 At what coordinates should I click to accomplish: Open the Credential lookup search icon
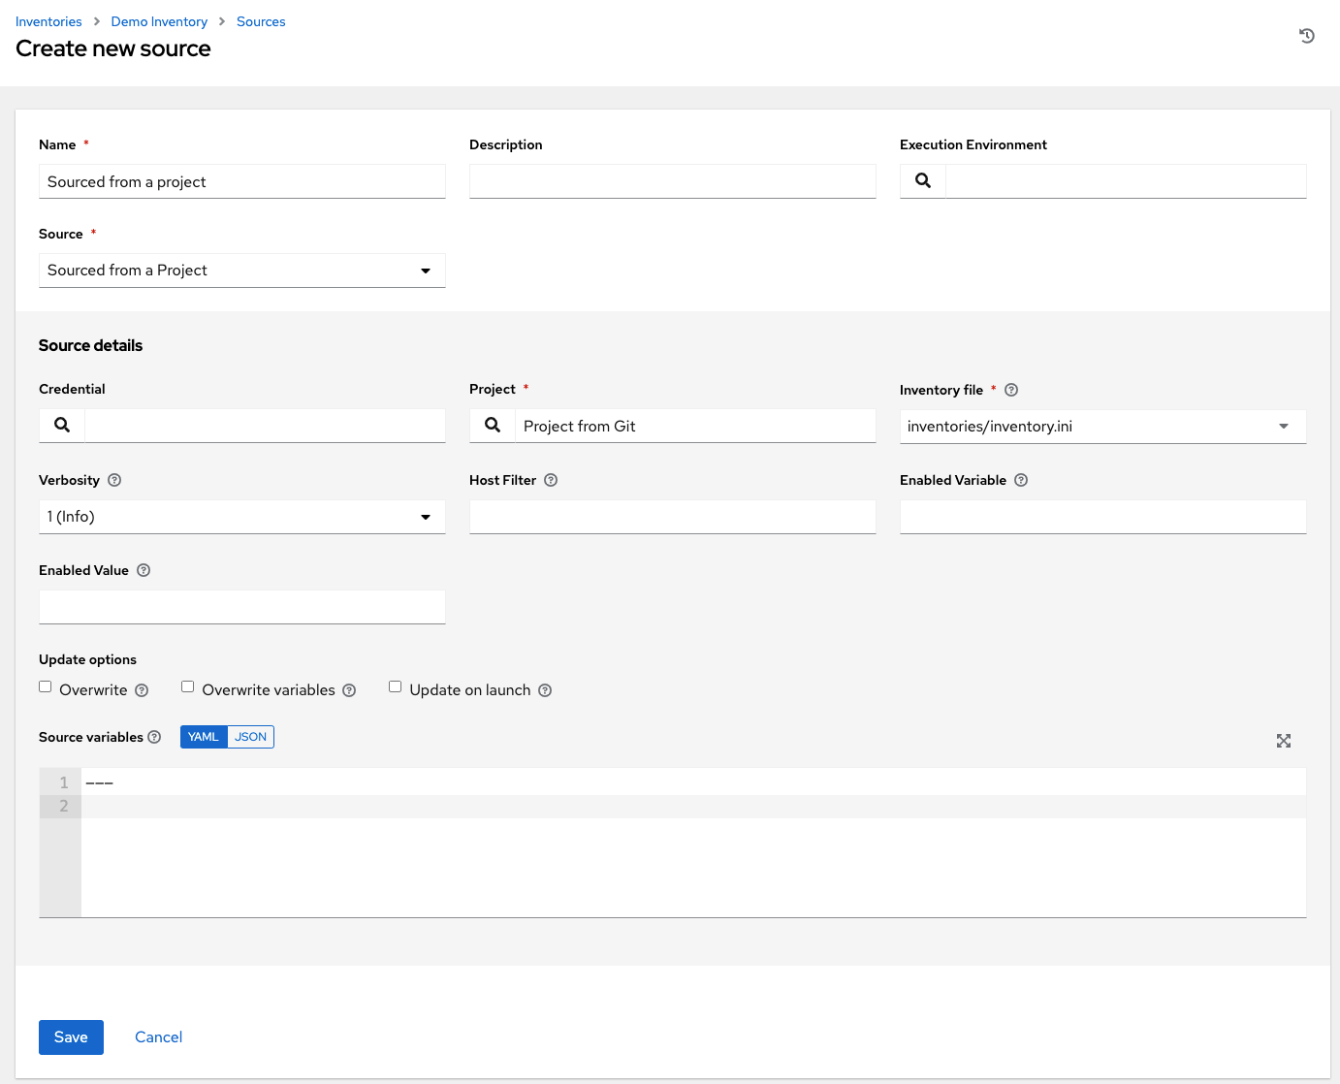pyautogui.click(x=62, y=426)
